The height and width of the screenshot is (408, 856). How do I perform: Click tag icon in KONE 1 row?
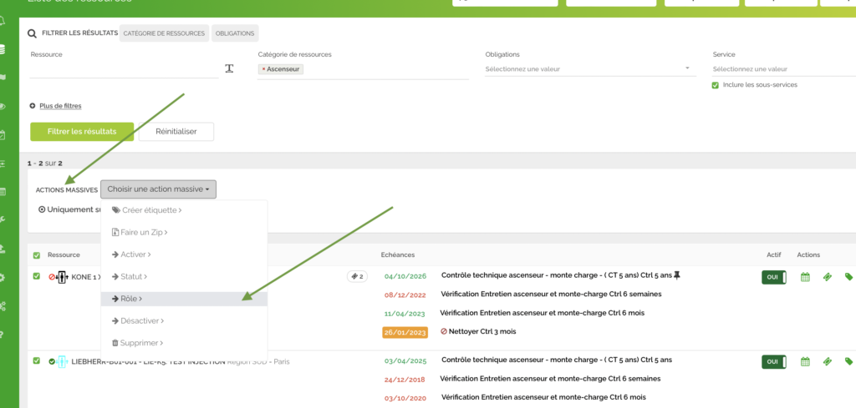pos(848,277)
